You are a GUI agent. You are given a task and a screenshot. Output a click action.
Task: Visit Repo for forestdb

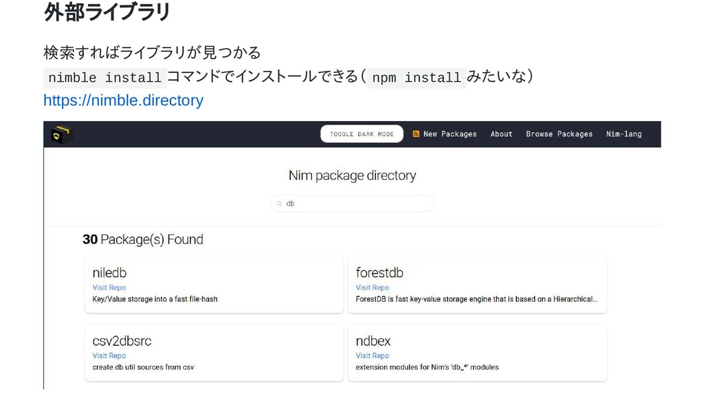(x=372, y=287)
